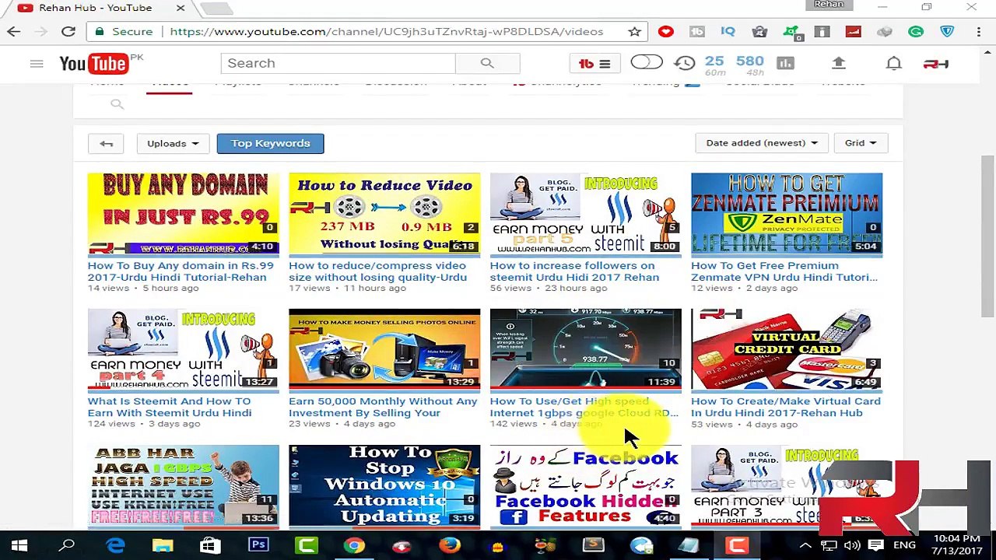Open 'Earn 50,000 Monthly Without Any Investment' link
The height and width of the screenshot is (560, 996).
[x=383, y=407]
